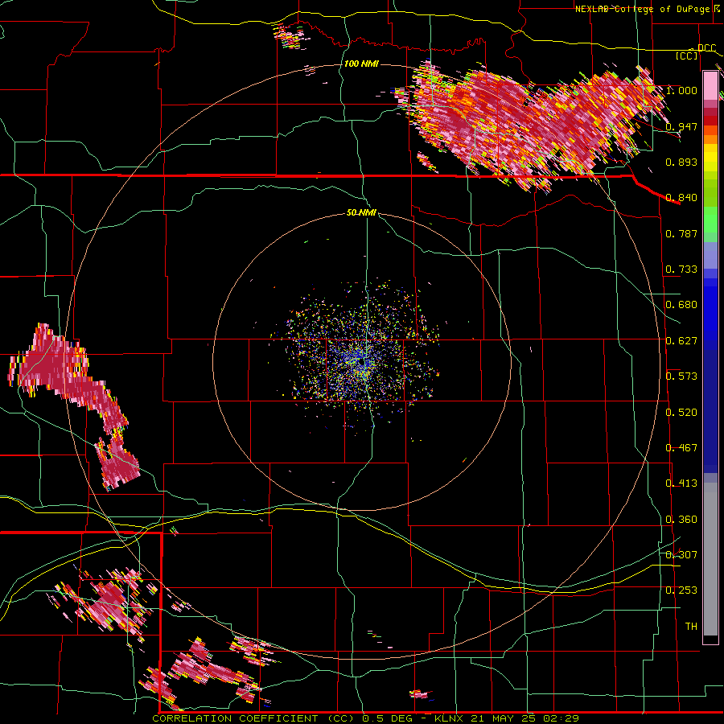Click the 0.840 scale value

681,198
